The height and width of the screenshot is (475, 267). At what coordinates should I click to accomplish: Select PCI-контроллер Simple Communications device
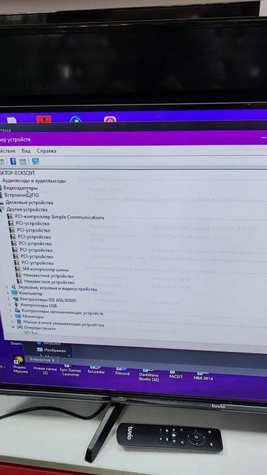pos(59,217)
